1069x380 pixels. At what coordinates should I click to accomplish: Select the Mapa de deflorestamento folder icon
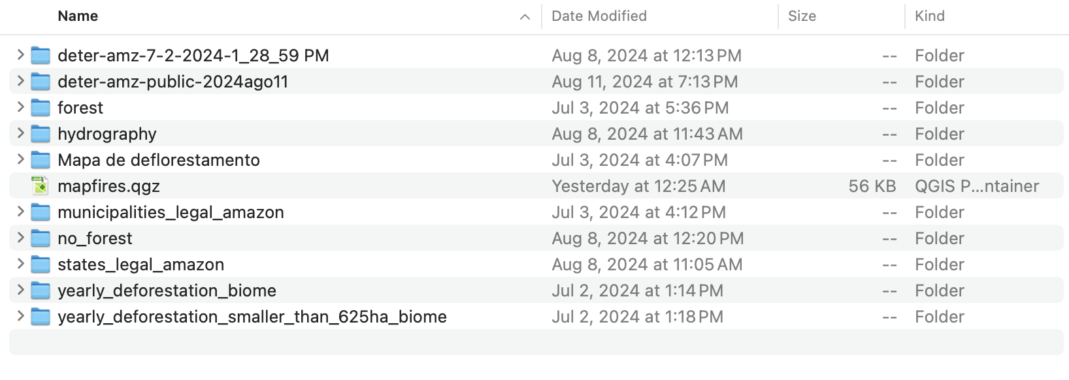click(41, 160)
